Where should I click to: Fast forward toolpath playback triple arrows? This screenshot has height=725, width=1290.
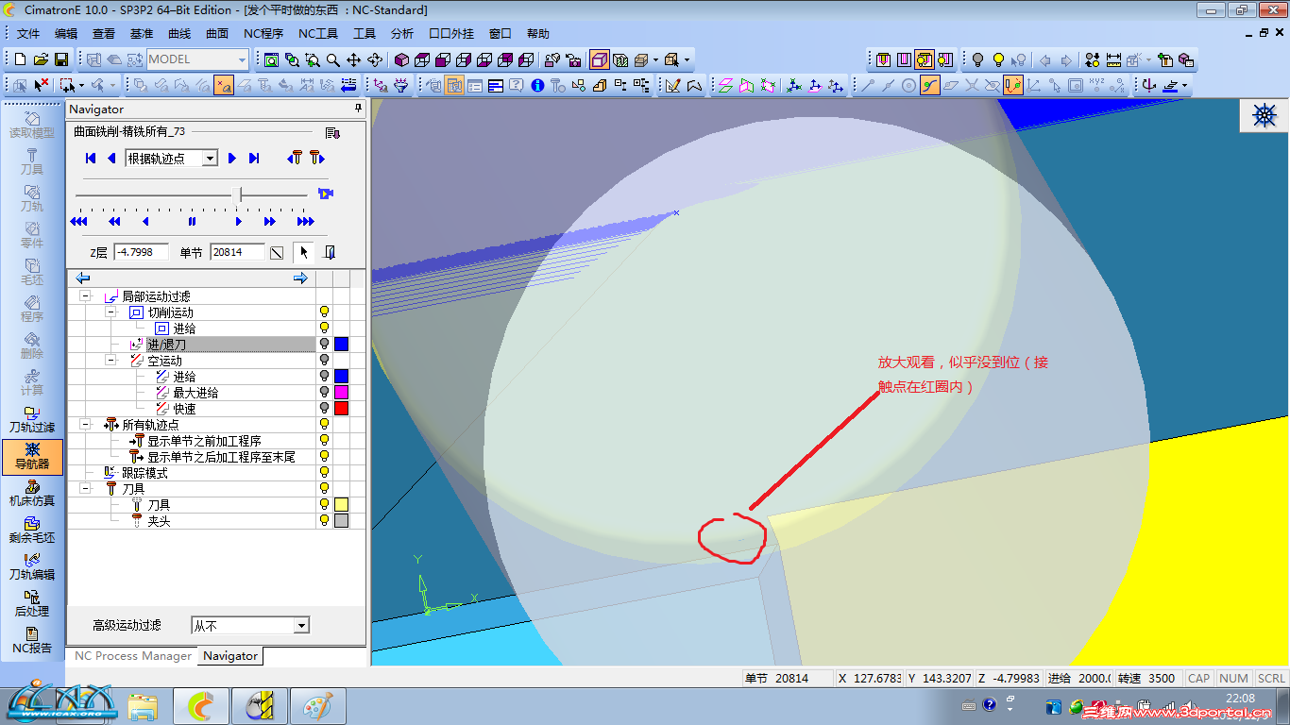coord(305,221)
